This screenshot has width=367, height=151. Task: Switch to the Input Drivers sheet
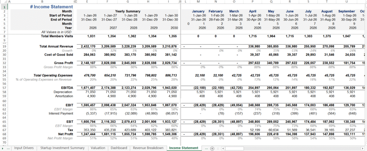24,148
